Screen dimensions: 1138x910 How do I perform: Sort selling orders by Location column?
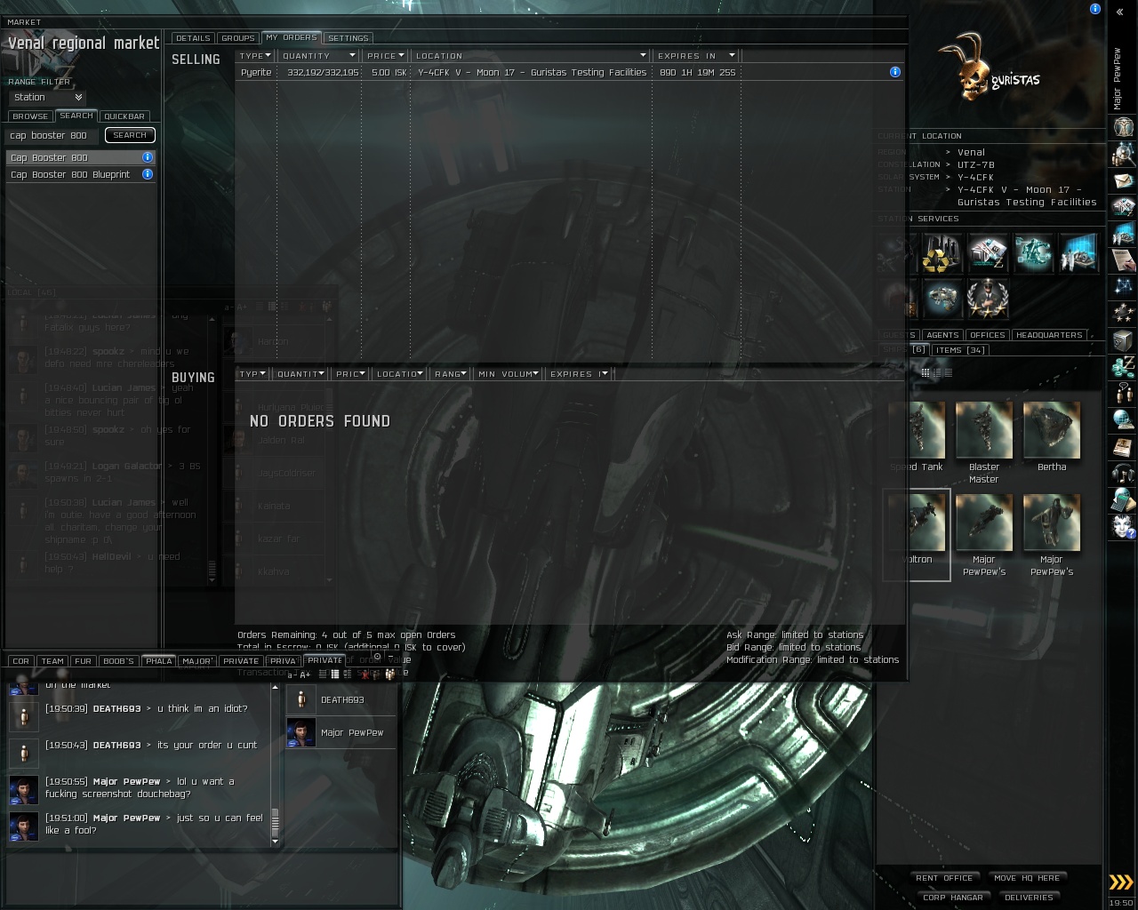coord(531,55)
